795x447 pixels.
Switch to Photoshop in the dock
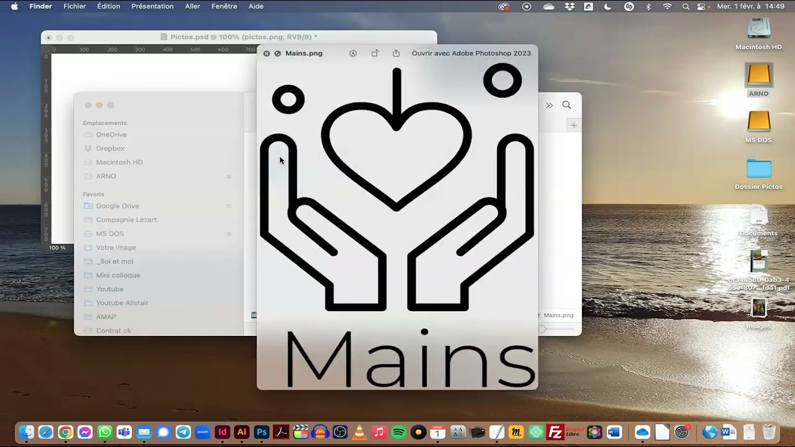pyautogui.click(x=262, y=432)
